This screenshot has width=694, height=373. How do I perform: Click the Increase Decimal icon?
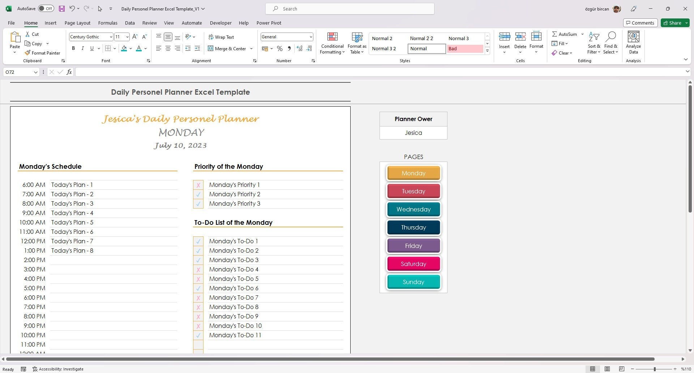click(x=299, y=48)
